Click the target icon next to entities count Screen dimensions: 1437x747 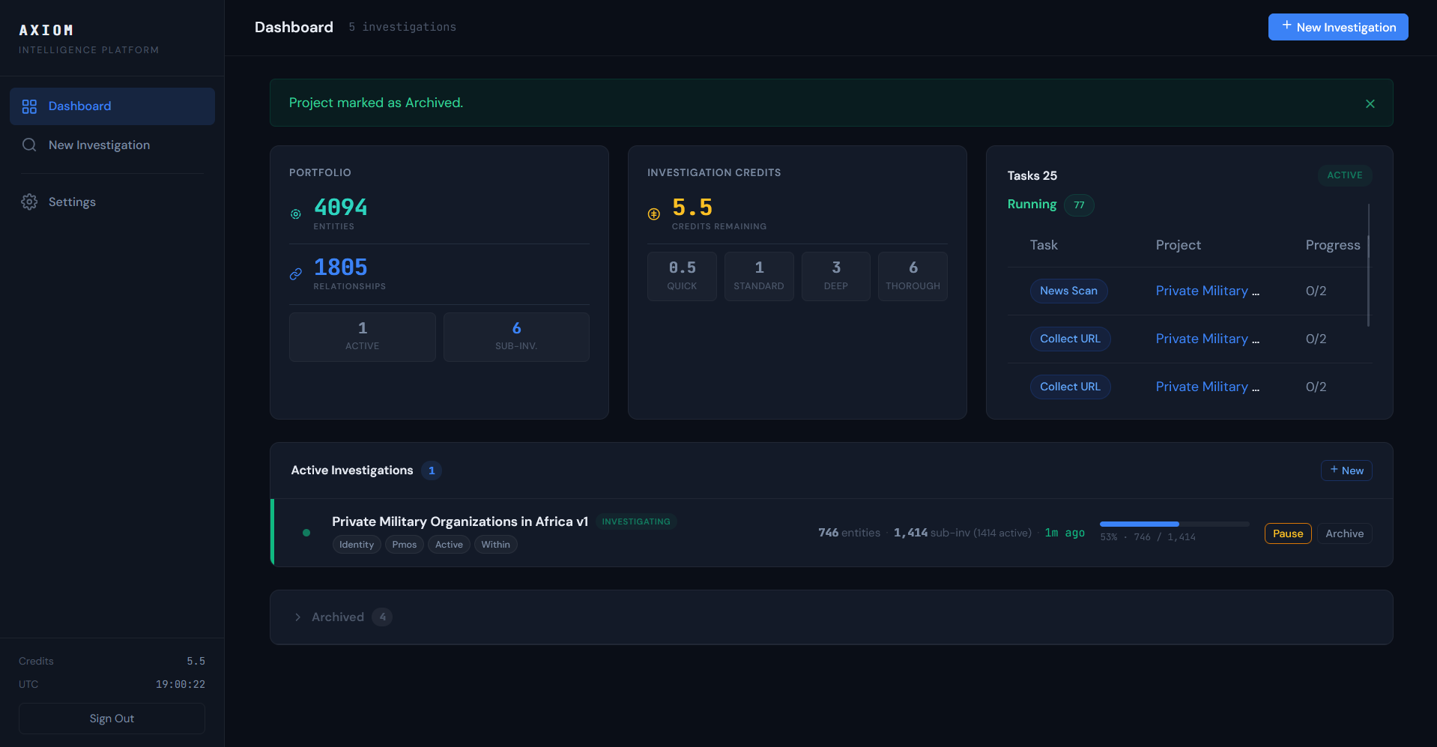coord(295,214)
